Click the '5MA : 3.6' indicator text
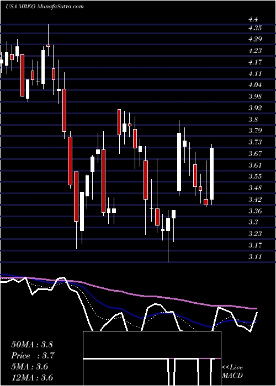The height and width of the screenshot is (386, 276). [30, 367]
